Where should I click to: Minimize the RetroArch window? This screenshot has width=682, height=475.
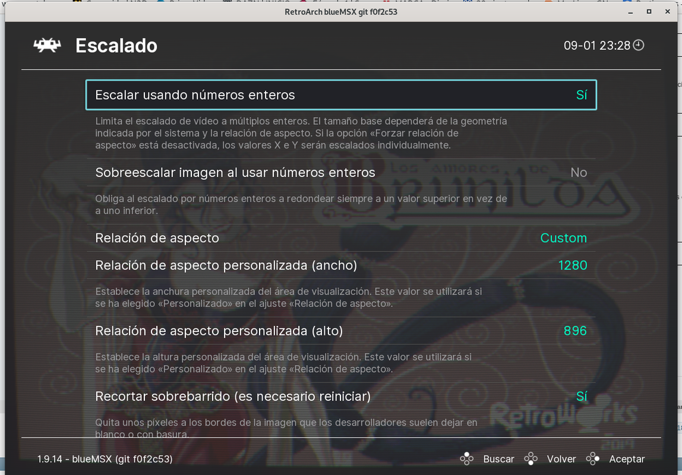point(630,12)
